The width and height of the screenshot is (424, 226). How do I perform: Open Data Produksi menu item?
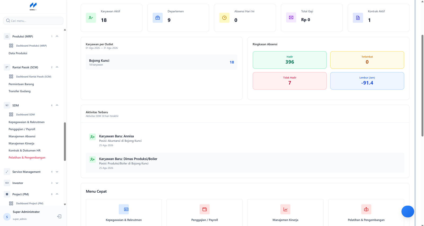pyautogui.click(x=18, y=53)
